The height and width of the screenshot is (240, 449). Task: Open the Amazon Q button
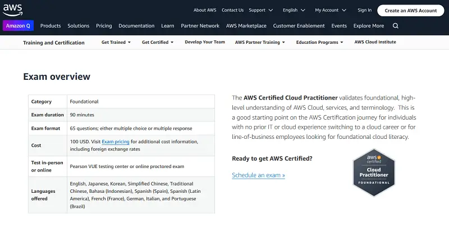(18, 25)
